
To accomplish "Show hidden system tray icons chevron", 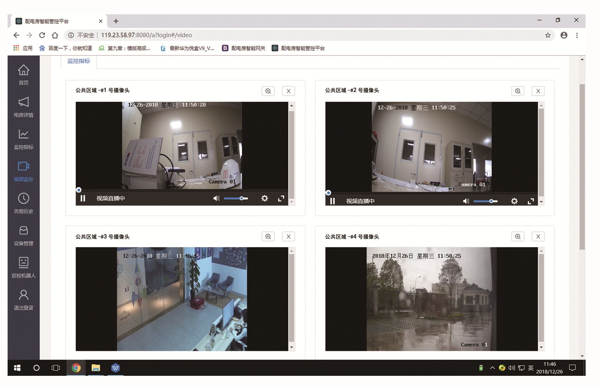I will (x=492, y=368).
